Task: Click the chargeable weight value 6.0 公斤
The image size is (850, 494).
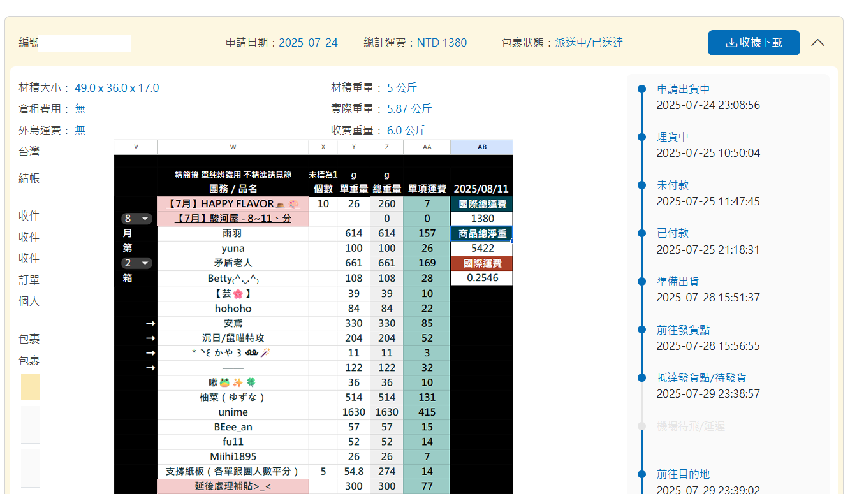Action: (406, 130)
